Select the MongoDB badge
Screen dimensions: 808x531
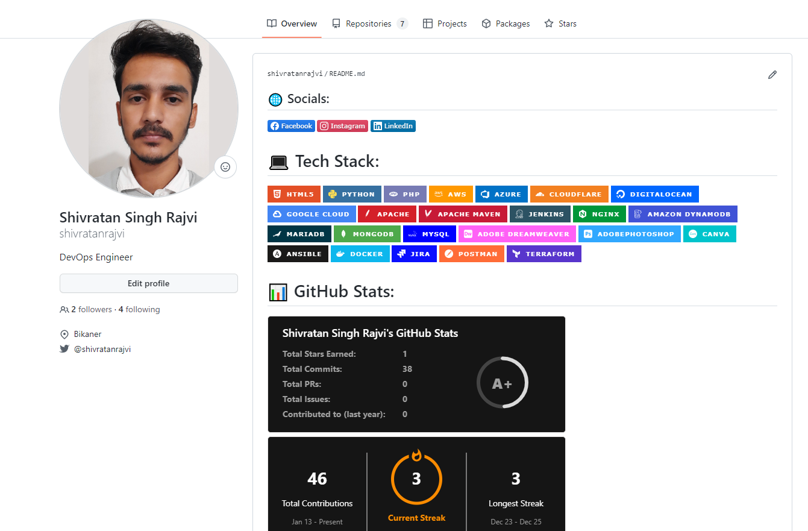pos(366,233)
